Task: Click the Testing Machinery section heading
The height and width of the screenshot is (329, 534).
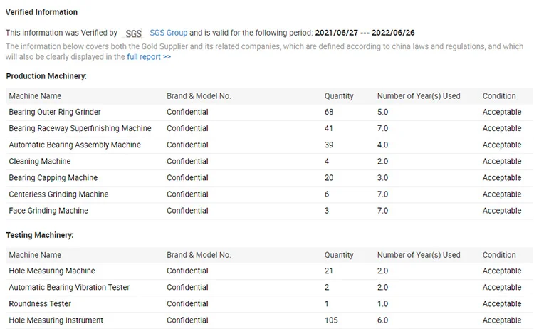Action: (x=40, y=235)
